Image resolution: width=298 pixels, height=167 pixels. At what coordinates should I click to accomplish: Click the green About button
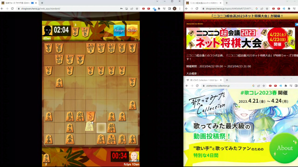coord(284,148)
